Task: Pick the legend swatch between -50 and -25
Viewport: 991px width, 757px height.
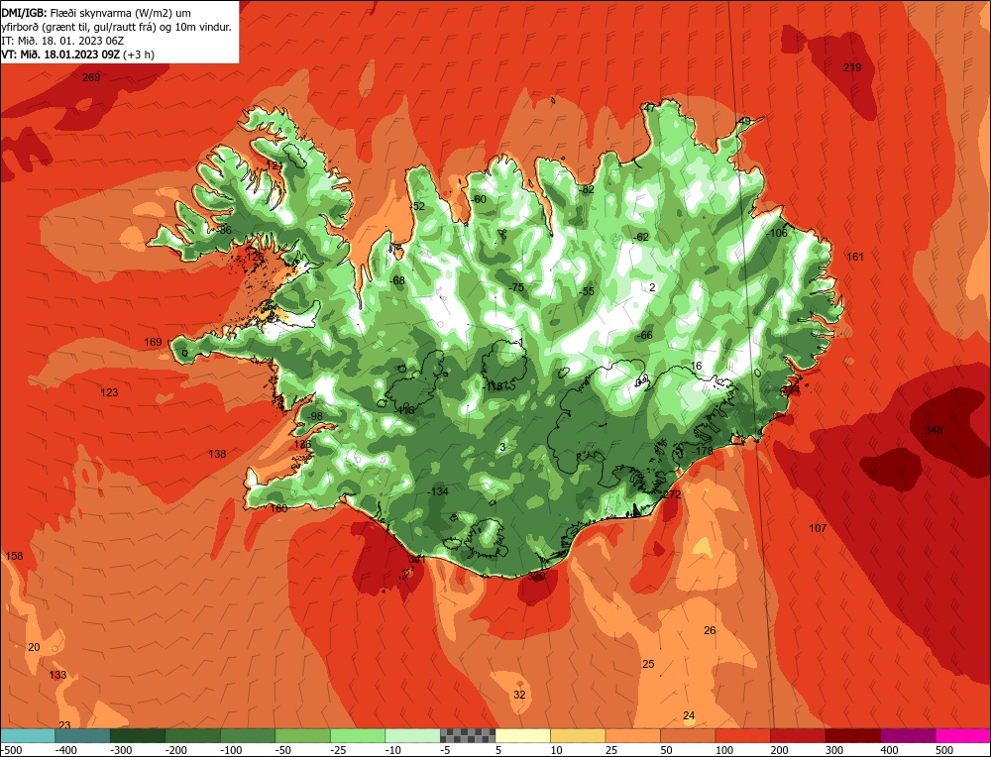Action: coord(302,735)
